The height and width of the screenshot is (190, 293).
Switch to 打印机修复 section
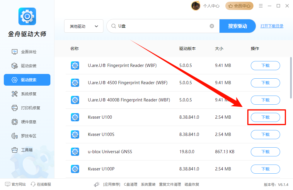(27, 108)
